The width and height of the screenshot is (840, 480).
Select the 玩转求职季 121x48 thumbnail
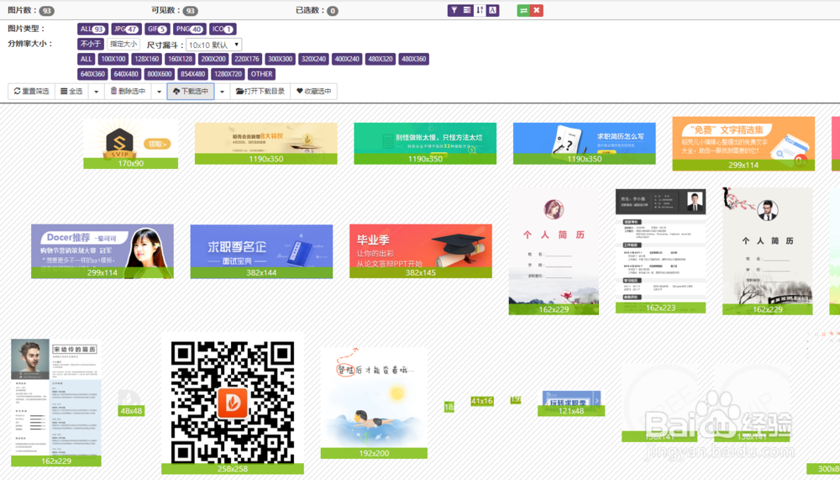[x=571, y=404]
